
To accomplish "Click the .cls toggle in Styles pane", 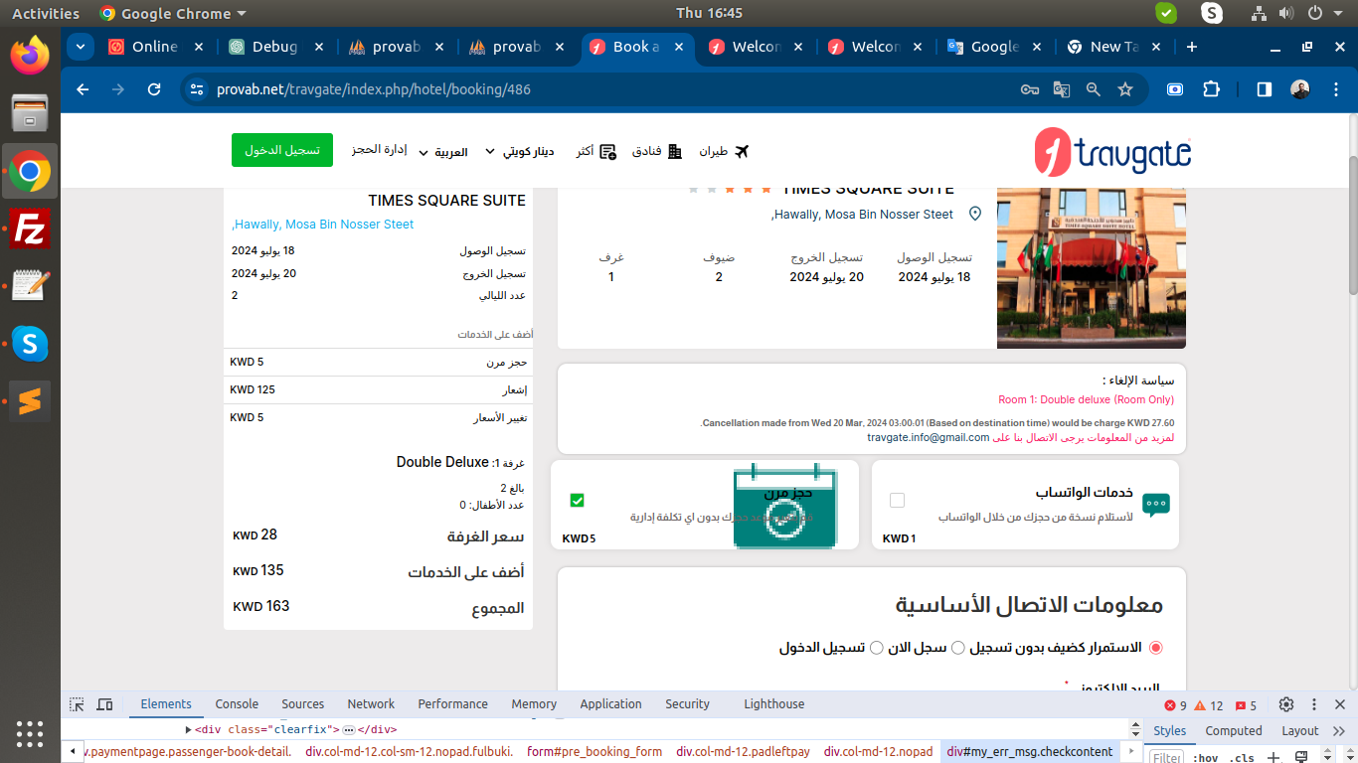I will point(1241,758).
